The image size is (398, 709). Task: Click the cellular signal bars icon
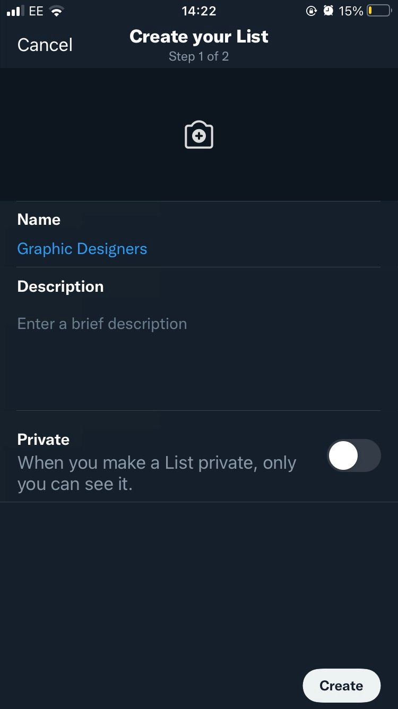(x=14, y=11)
